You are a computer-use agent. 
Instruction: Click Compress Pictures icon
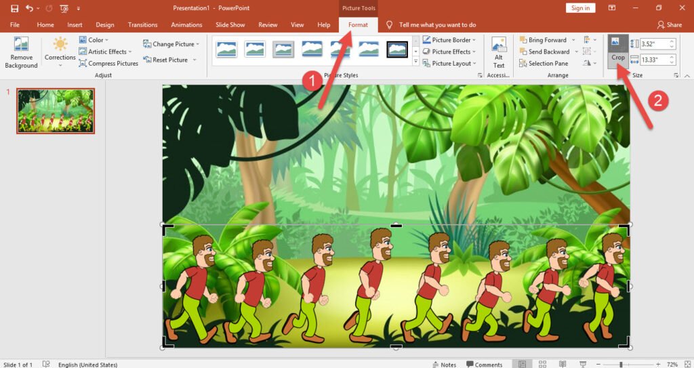click(x=83, y=63)
